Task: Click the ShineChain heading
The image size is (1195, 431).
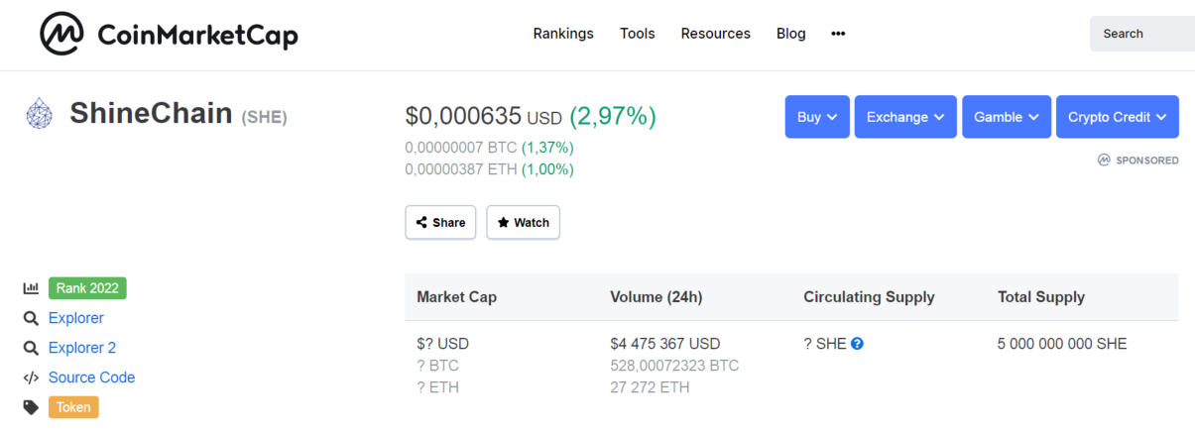Action: 151,113
